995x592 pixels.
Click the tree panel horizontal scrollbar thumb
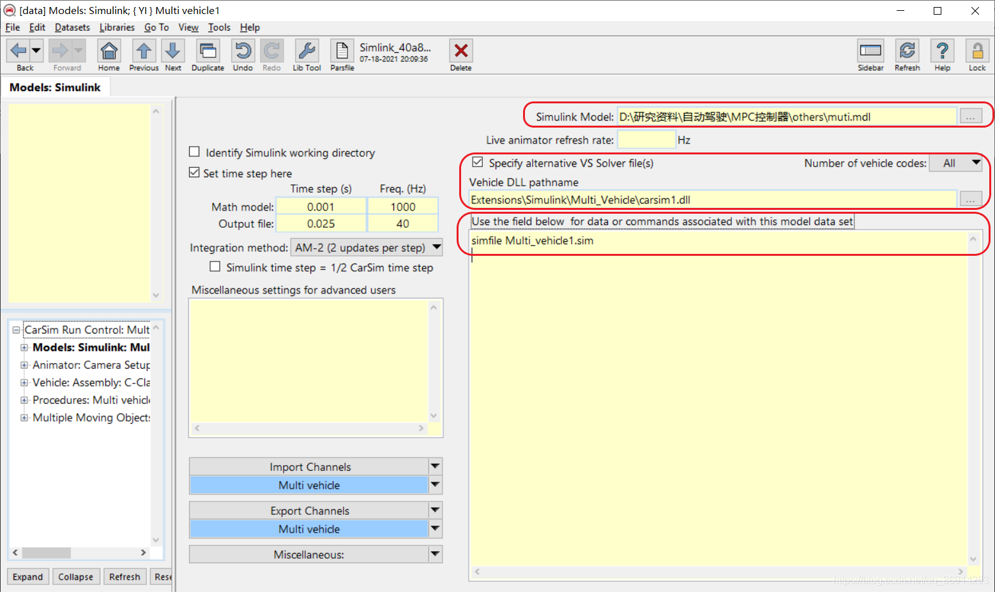46,552
